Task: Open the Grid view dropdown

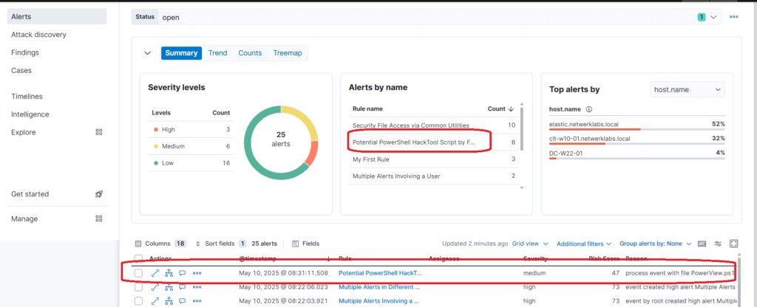Action: [x=531, y=244]
